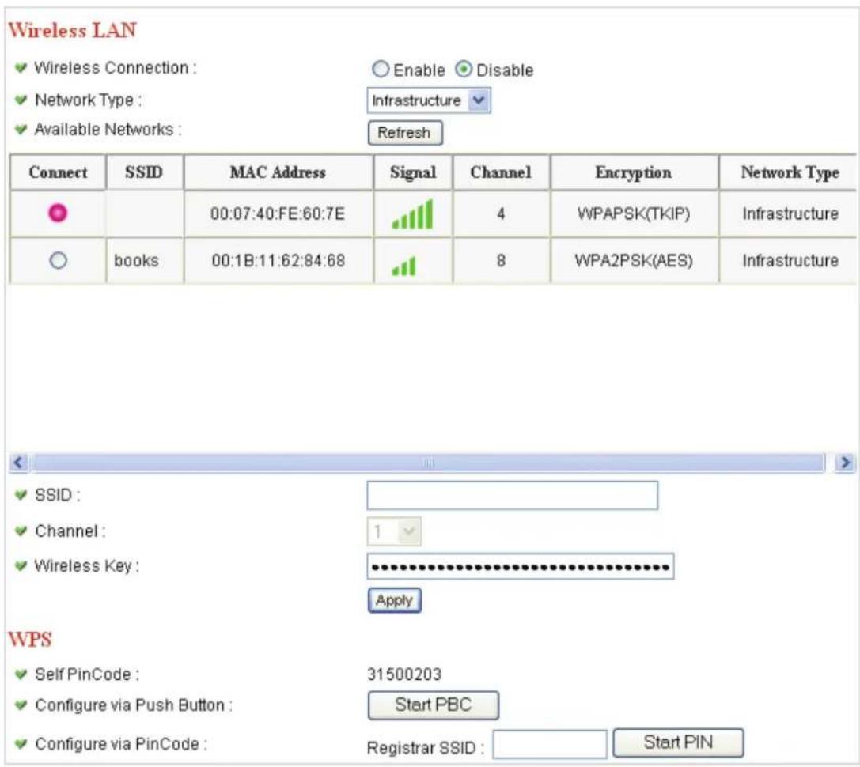Click the Signal column header
This screenshot has width=860, height=767.
412,172
